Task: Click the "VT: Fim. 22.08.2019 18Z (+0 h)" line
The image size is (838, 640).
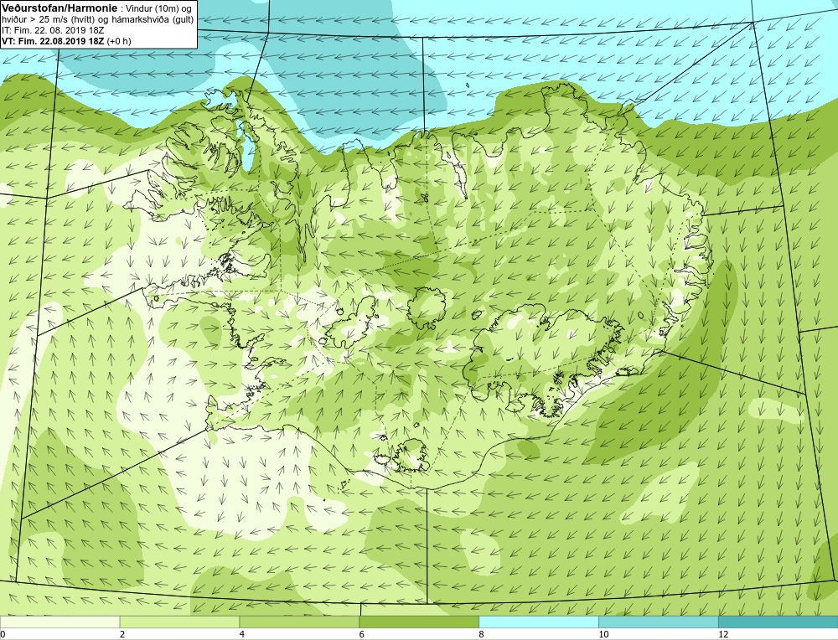Action: click(66, 40)
